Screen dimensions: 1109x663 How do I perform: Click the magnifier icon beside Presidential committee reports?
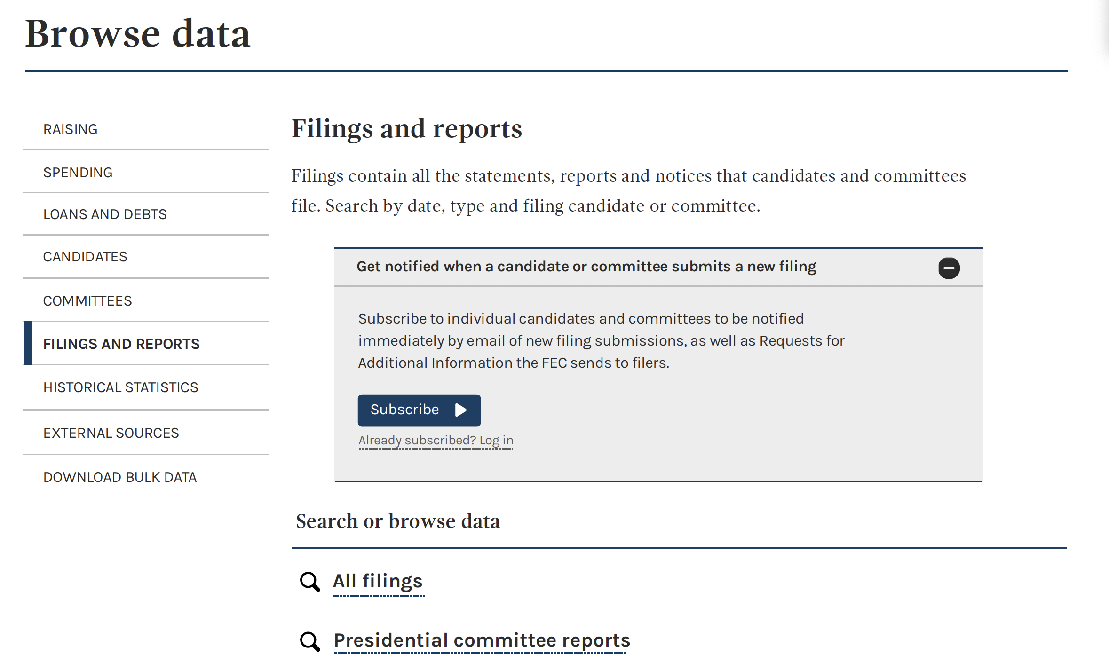310,642
